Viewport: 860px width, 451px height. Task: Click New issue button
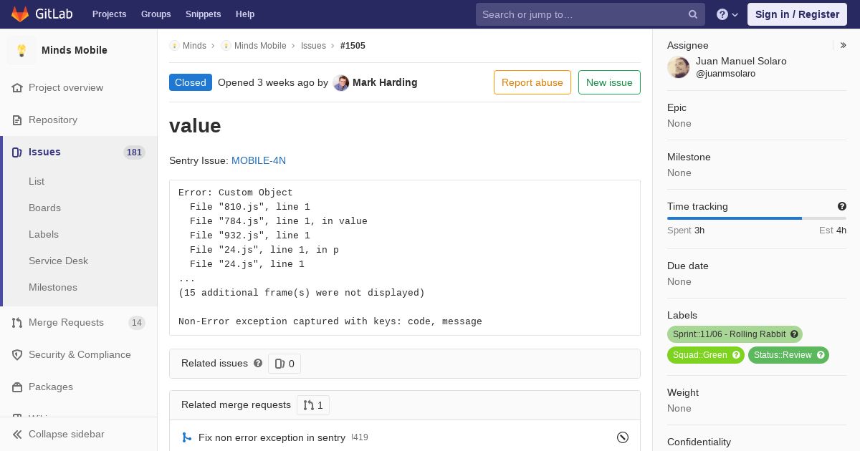[609, 82]
